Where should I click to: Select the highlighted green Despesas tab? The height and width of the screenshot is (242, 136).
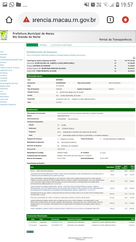click(32, 45)
